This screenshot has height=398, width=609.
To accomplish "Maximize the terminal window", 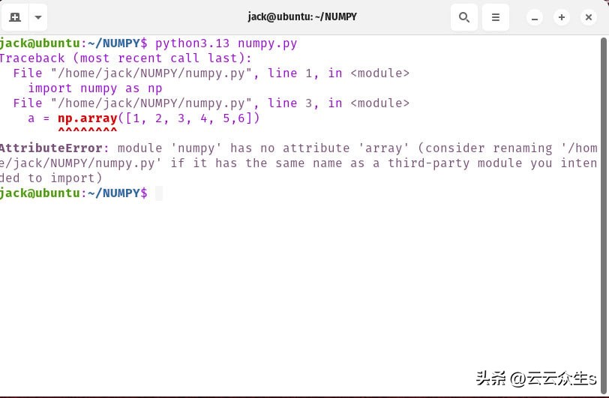I will [562, 17].
